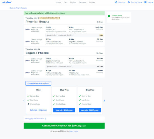154x139 pixels.
Task: Click the 3h 31m flight duration
Action: pyautogui.click(x=100, y=39)
